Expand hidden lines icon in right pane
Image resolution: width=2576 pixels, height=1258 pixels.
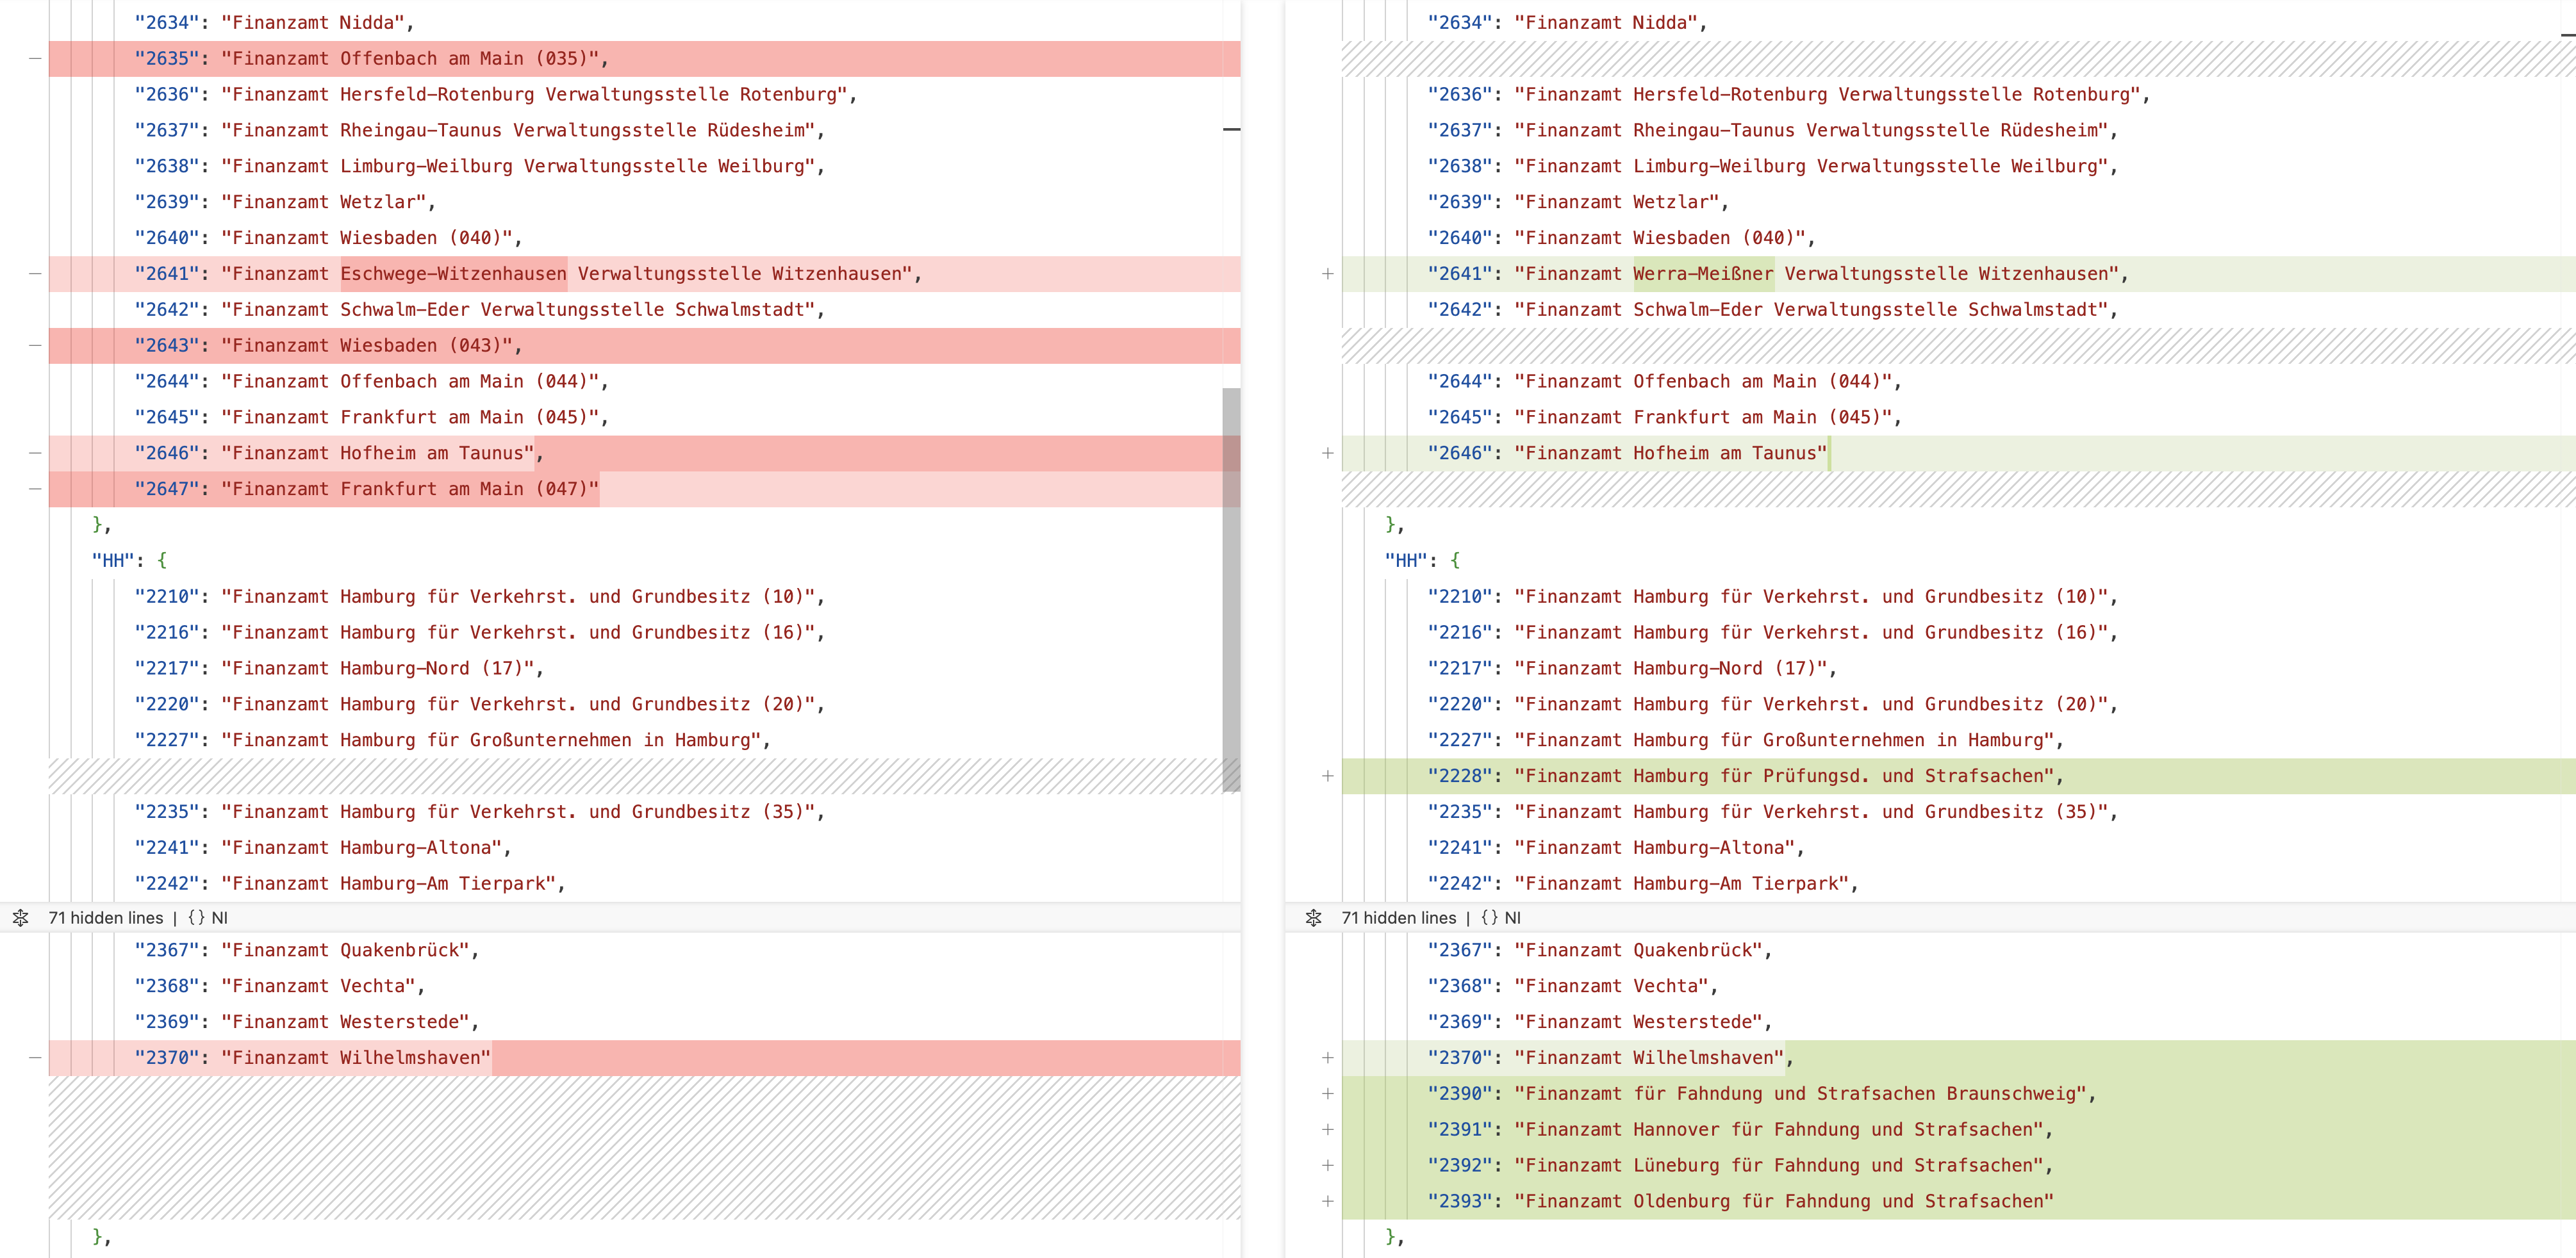point(1313,917)
